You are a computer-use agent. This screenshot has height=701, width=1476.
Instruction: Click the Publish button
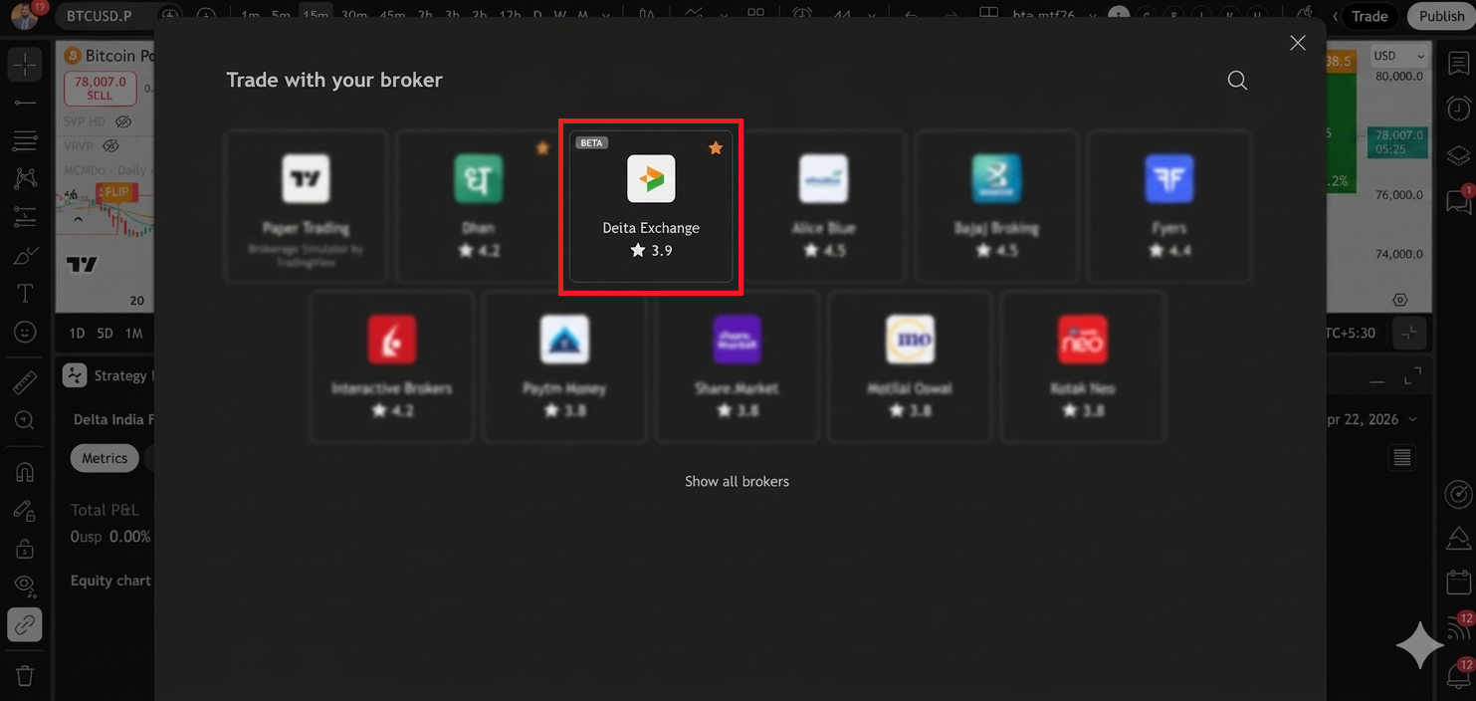click(1441, 16)
